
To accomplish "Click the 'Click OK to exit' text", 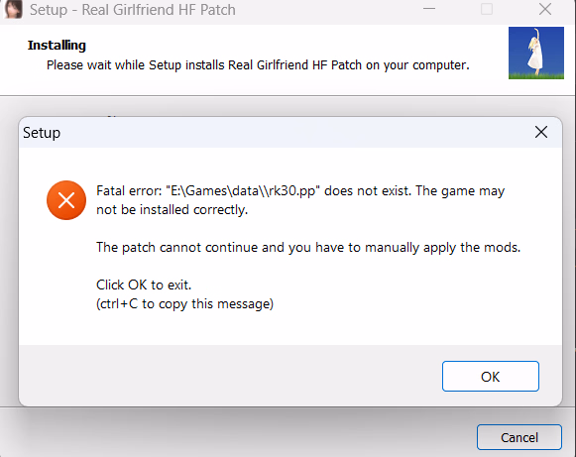I will click(144, 286).
